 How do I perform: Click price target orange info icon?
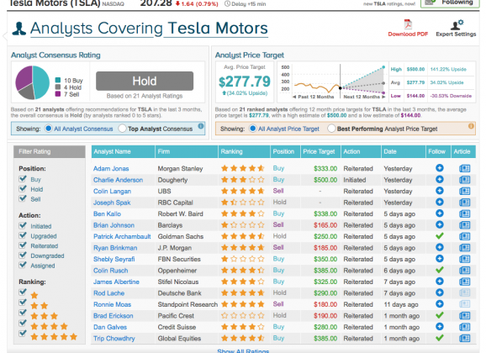point(471,126)
